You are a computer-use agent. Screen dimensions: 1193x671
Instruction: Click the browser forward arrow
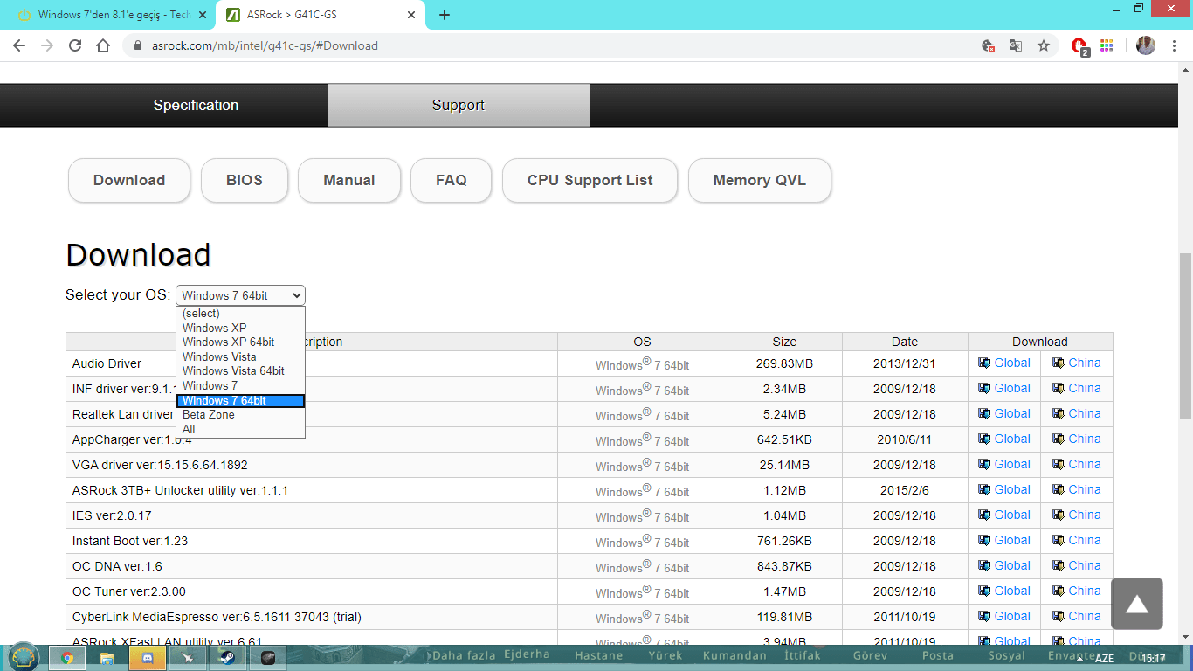coord(47,45)
